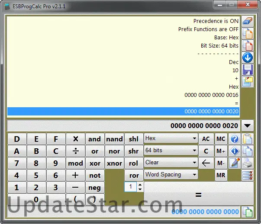
Task: Click the clipboard paste icon
Action: point(248,139)
